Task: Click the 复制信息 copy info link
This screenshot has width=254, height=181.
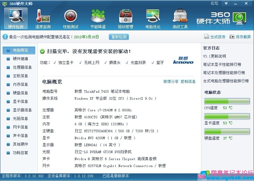Action: coord(188,82)
